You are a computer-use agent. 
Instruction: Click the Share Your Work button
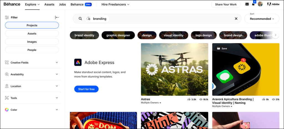click(x=226, y=4)
